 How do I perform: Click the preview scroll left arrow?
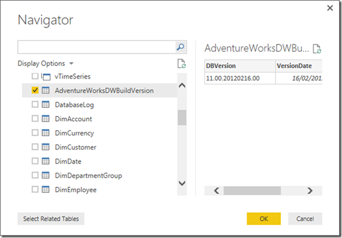217,190
